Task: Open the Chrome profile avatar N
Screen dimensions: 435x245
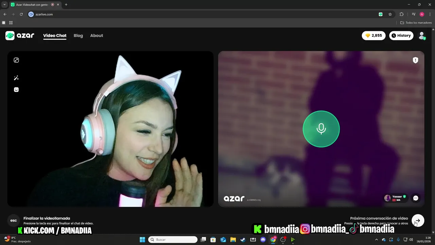Action: pyautogui.click(x=422, y=14)
